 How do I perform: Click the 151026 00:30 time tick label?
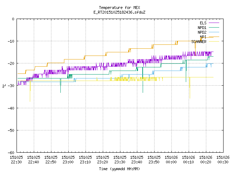click(x=223, y=160)
